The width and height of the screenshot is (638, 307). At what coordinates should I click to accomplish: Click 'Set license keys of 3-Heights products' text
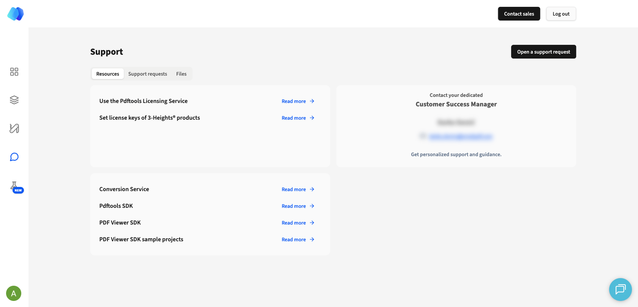click(150, 118)
